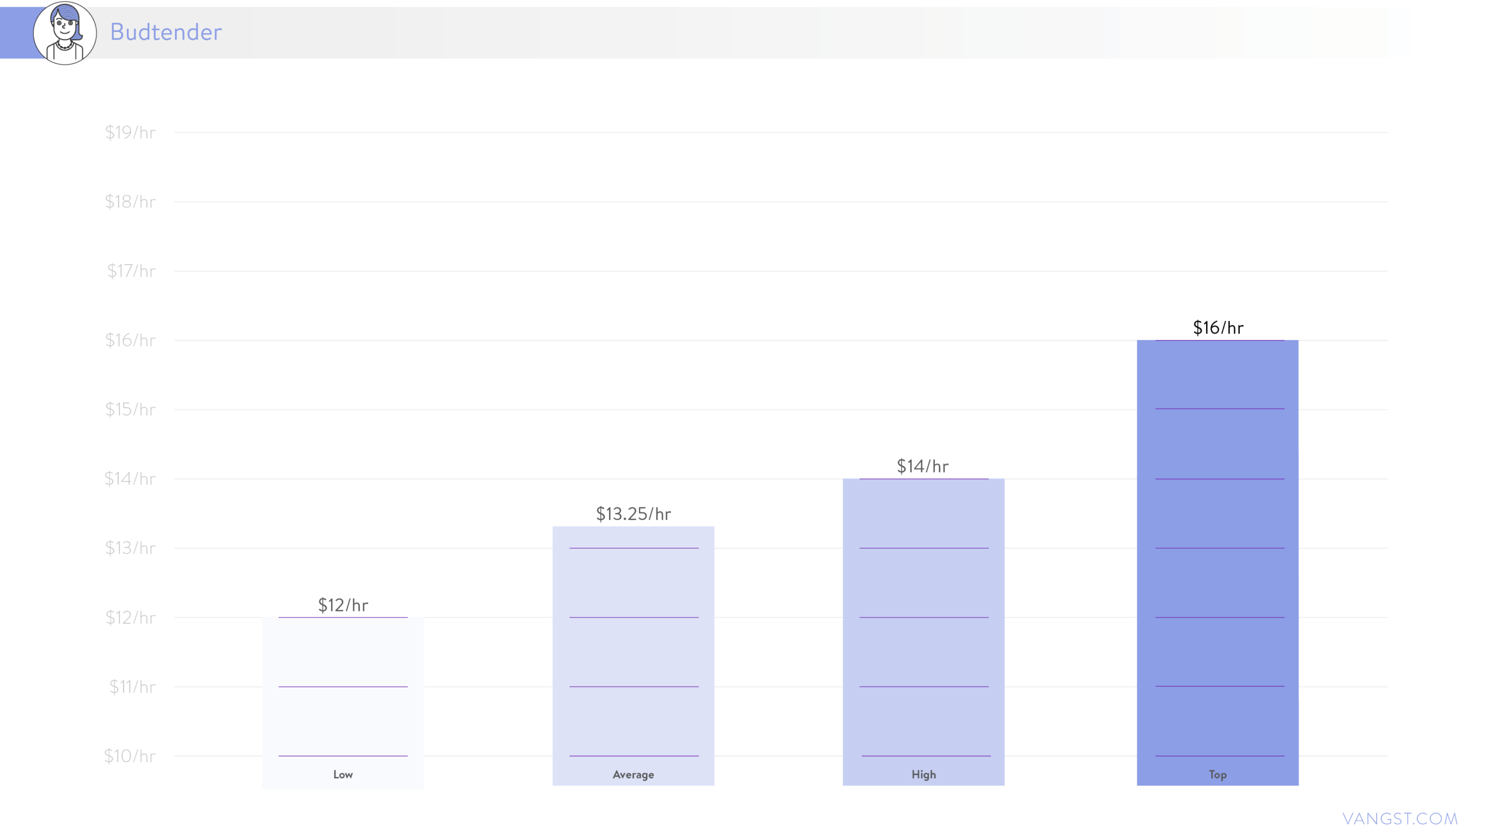Image resolution: width=1487 pixels, height=836 pixels.
Task: Click the $15/hr axis label
Action: click(x=130, y=409)
